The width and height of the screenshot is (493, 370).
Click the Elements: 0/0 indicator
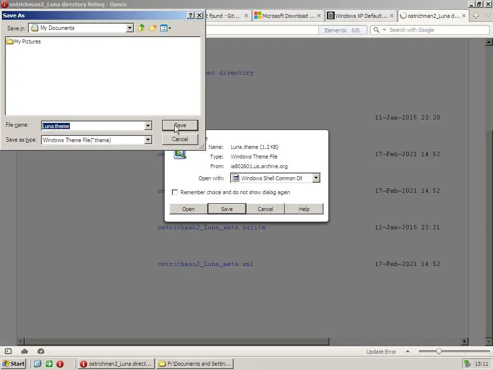(342, 30)
